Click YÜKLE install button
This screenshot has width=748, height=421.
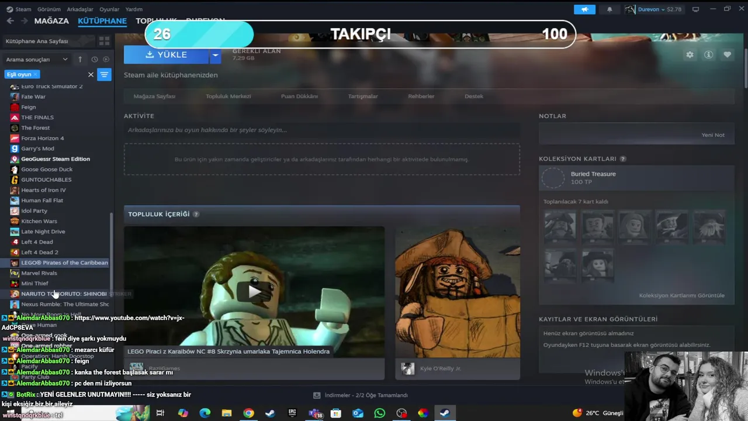click(x=166, y=54)
